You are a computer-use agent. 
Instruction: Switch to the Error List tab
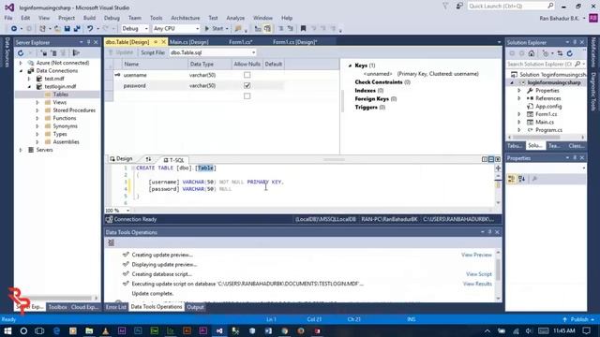click(116, 307)
